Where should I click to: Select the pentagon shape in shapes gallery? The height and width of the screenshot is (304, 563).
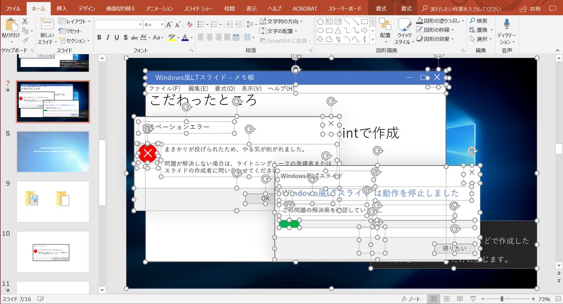click(x=320, y=21)
